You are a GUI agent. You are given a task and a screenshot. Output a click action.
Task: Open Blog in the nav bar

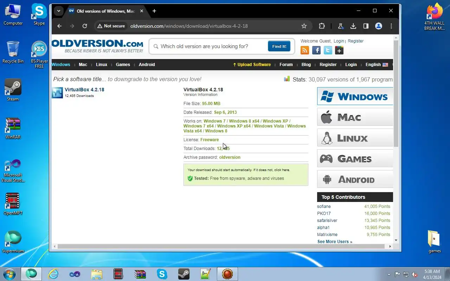pos(306,65)
